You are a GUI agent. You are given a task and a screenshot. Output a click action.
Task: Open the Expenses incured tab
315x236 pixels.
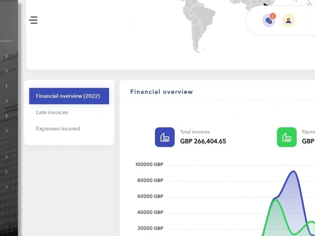[58, 128]
